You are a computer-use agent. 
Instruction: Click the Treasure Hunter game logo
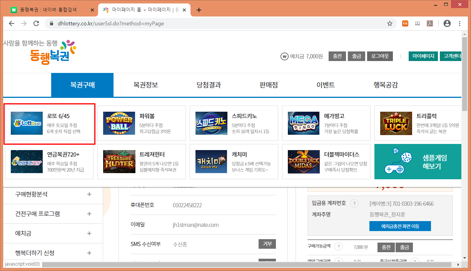(x=119, y=162)
